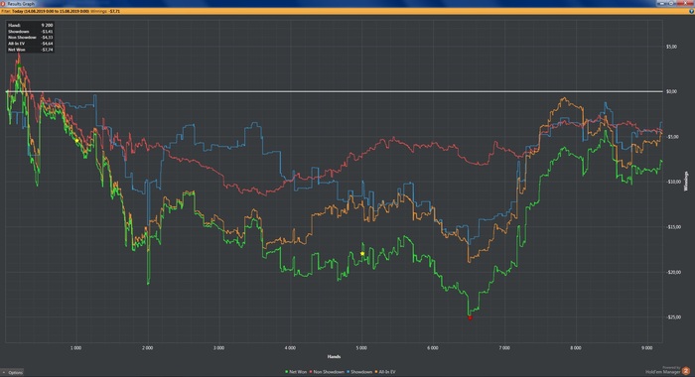This screenshot has height=377, width=695.
Task: Open the Options panel at bottom-left
Action: pyautogui.click(x=13, y=373)
